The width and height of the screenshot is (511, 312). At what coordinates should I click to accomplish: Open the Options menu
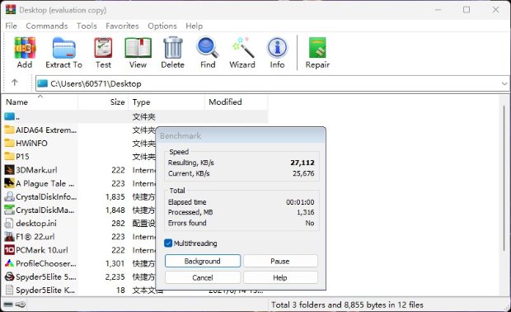(162, 26)
